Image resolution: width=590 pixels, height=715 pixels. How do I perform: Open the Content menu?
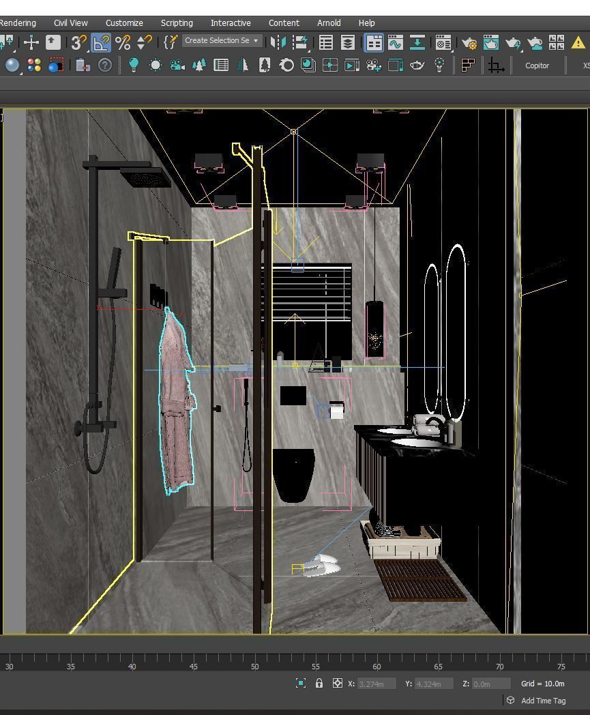pyautogui.click(x=284, y=23)
